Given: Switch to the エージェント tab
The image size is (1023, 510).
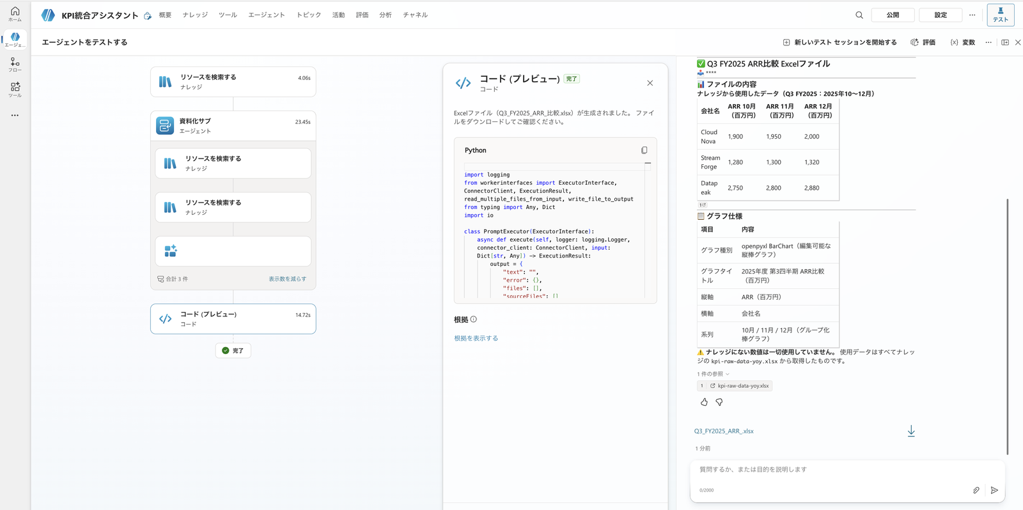Looking at the screenshot, I should (x=267, y=15).
